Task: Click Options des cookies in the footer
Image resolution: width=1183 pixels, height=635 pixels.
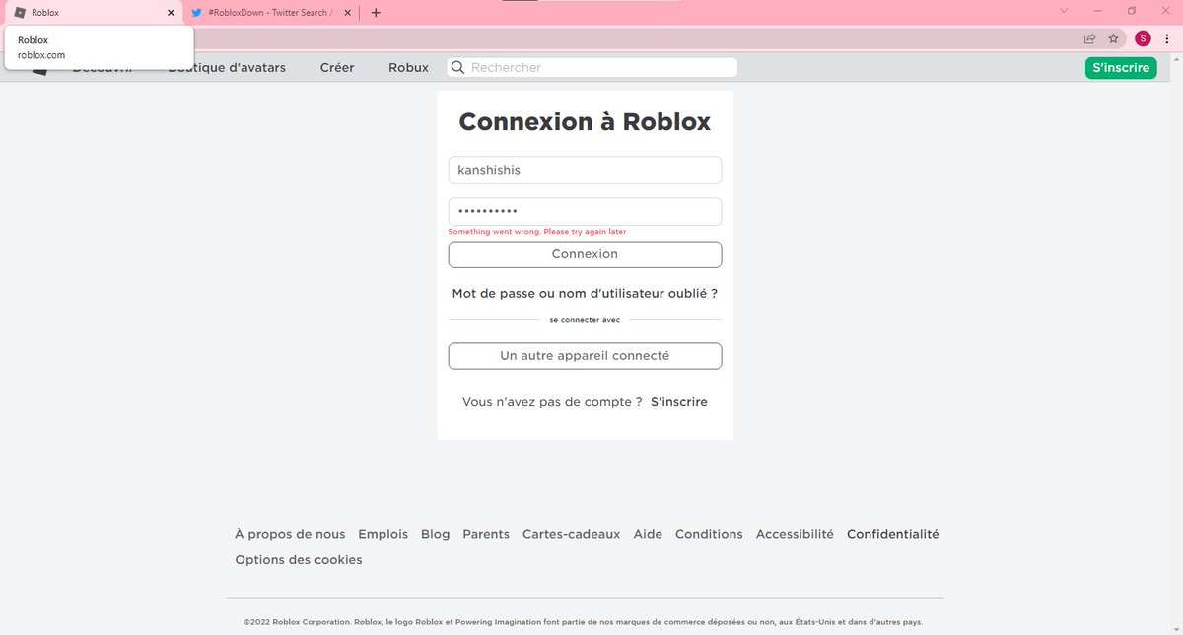Action: point(298,558)
